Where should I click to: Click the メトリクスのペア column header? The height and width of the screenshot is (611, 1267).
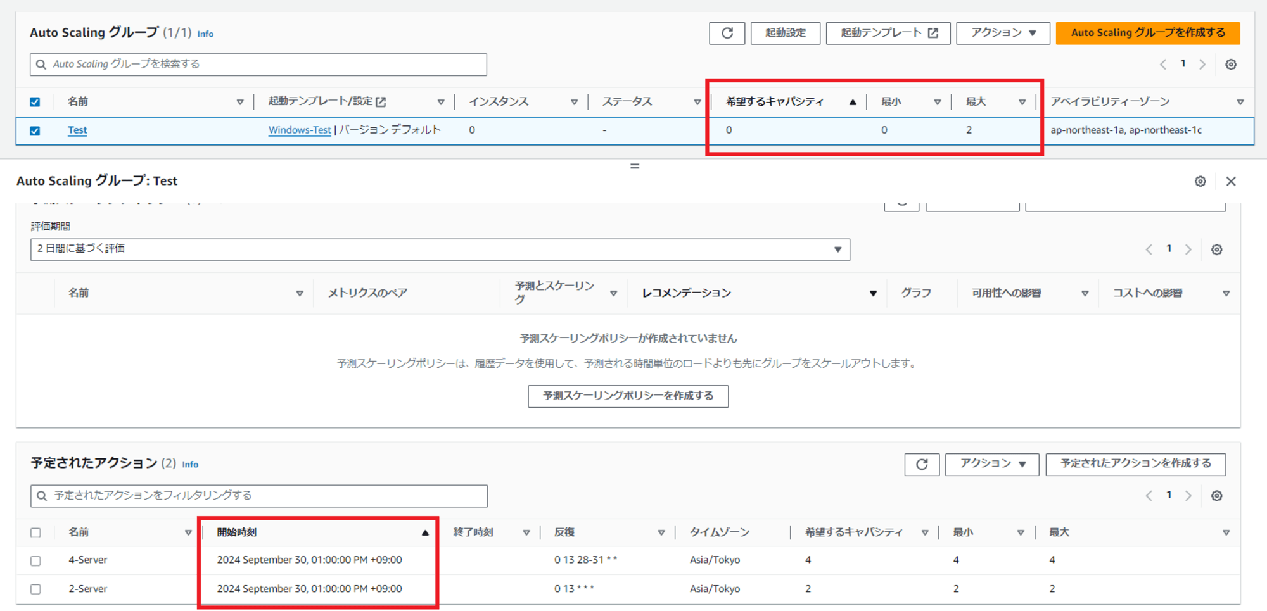(x=367, y=293)
